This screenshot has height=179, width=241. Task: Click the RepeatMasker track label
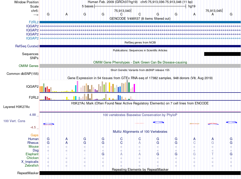click(x=28, y=173)
